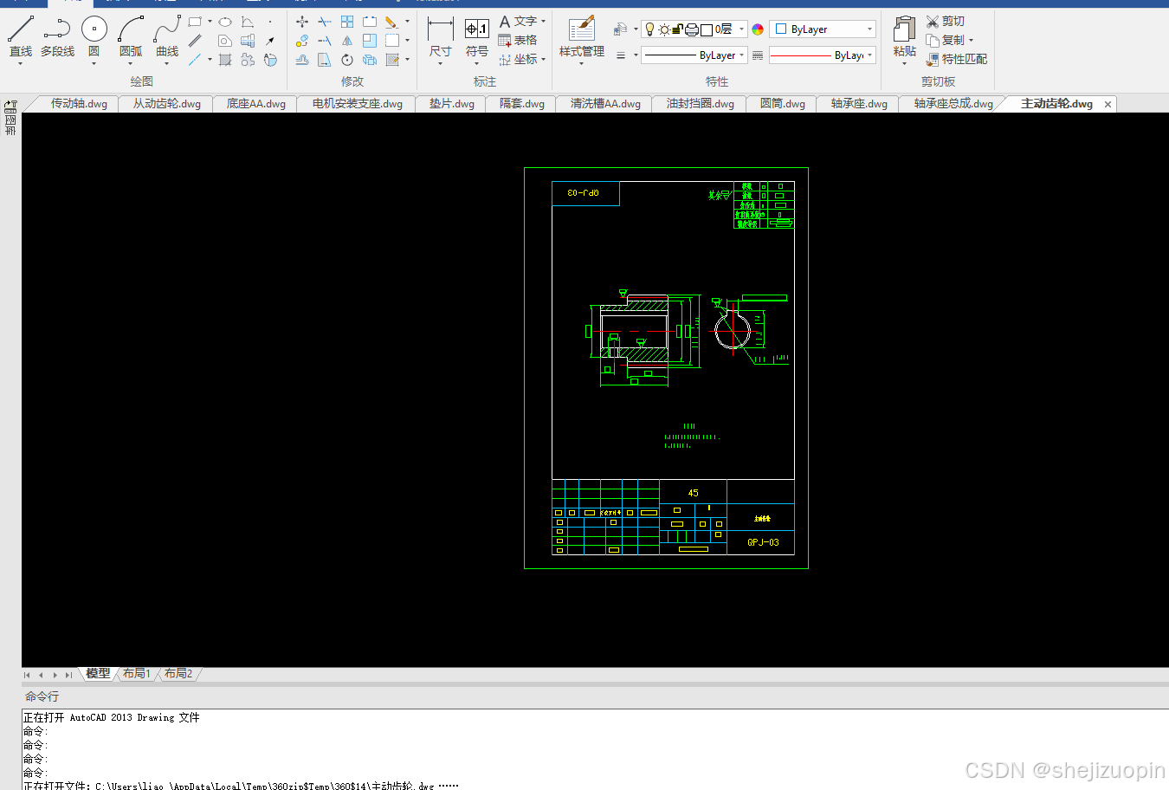
Task: Switch to the 油封挡圈.dwg tab
Action: tap(700, 104)
